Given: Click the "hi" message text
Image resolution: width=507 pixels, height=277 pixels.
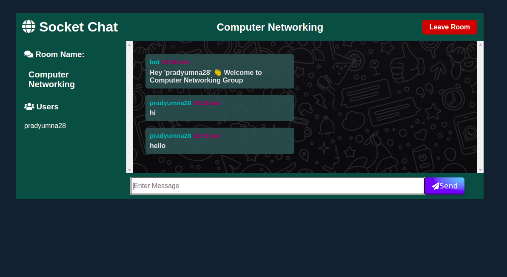Looking at the screenshot, I should [153, 113].
